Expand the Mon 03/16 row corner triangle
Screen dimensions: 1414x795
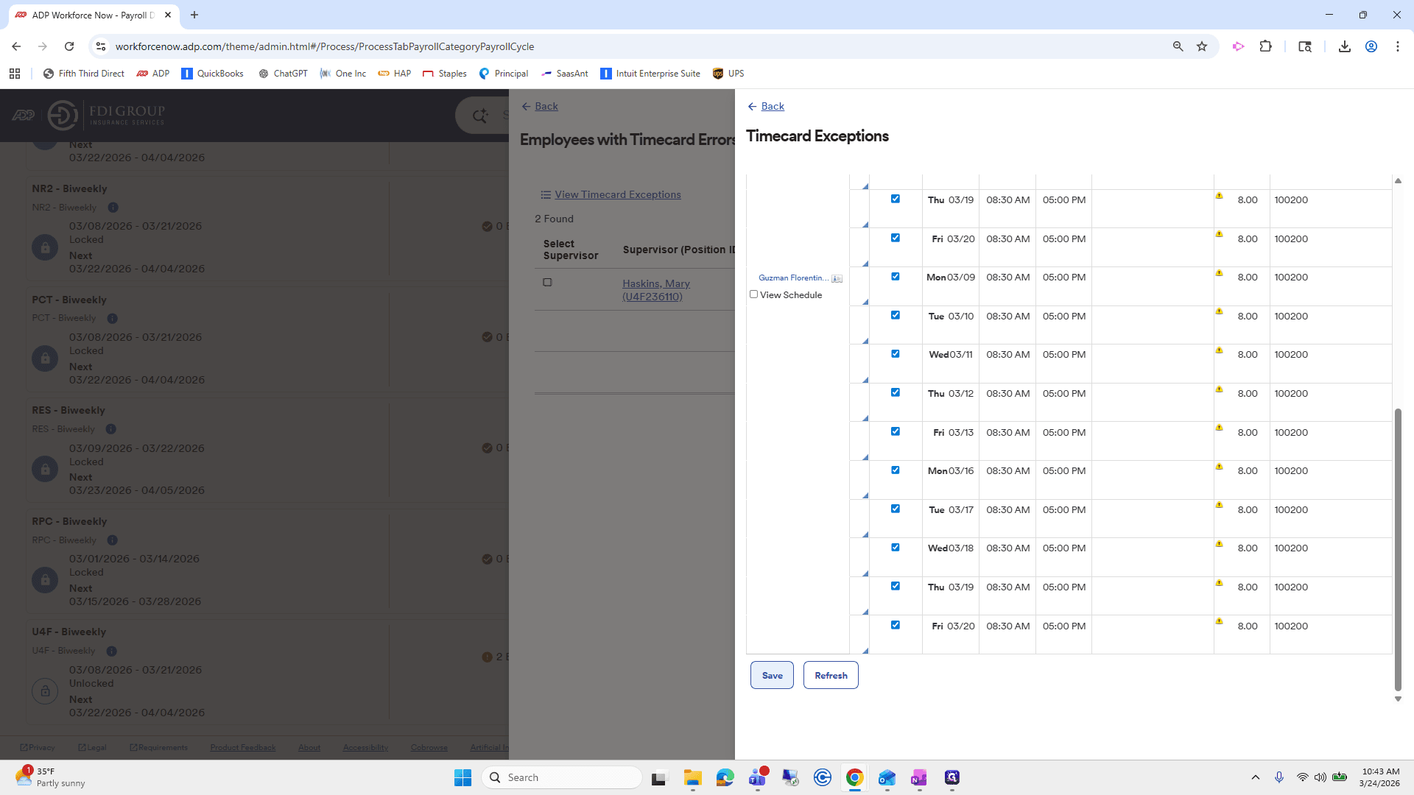865,495
